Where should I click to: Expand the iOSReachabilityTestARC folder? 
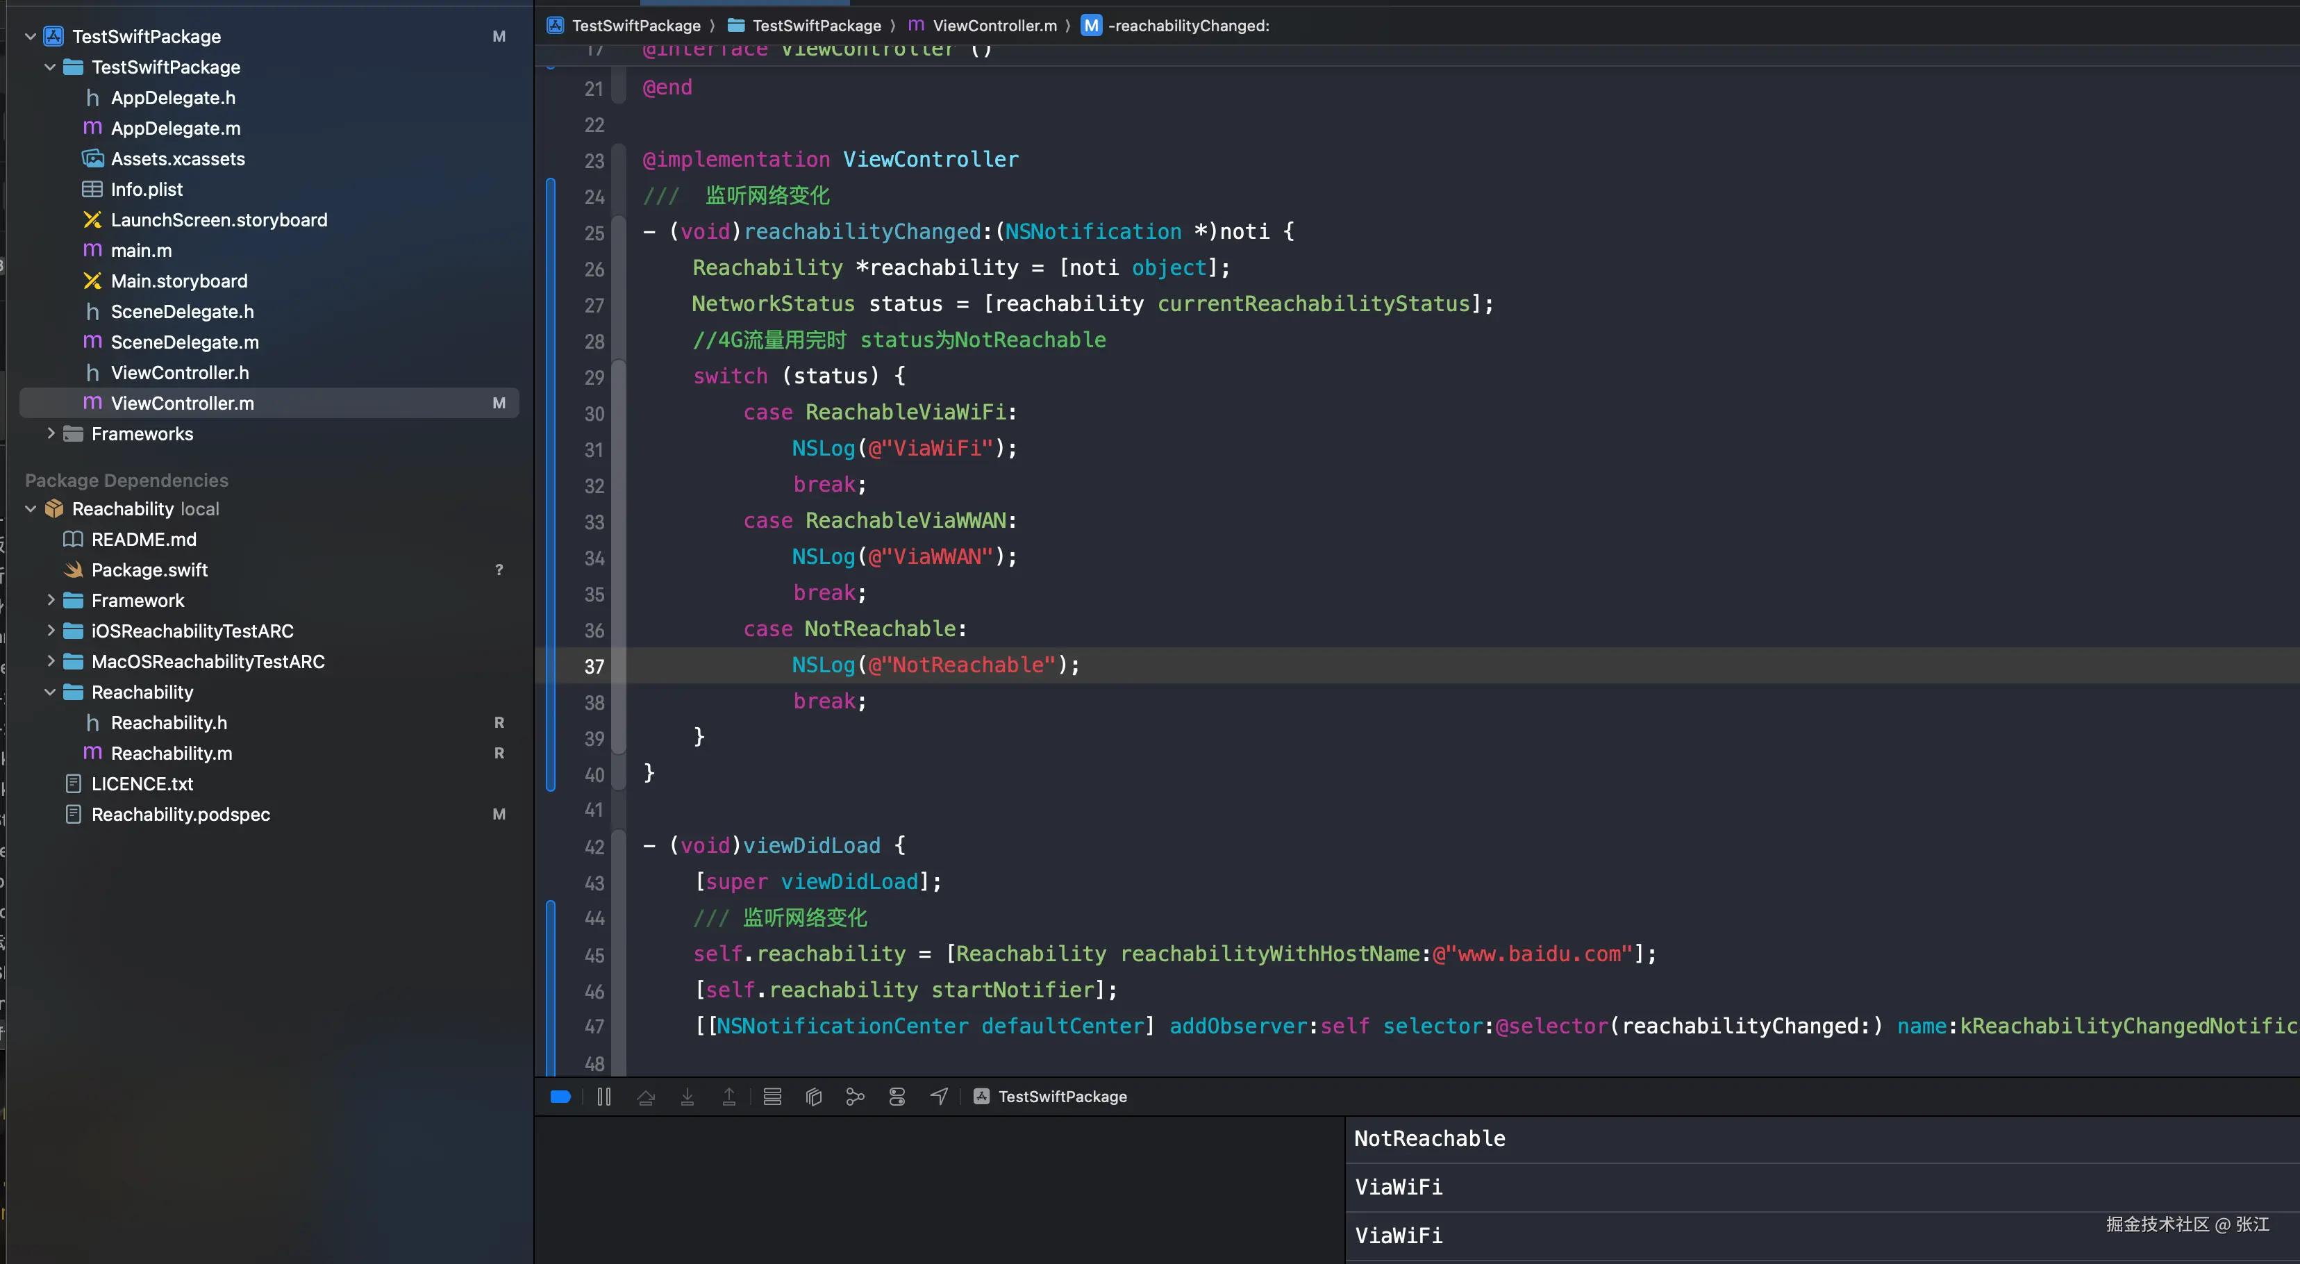[x=51, y=631]
